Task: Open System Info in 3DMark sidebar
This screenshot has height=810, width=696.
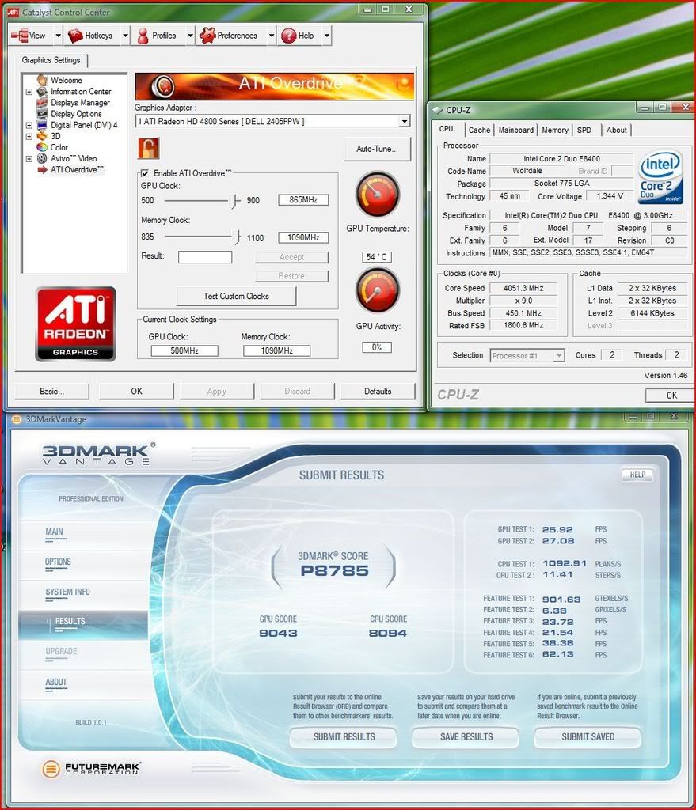Action: pyautogui.click(x=67, y=592)
